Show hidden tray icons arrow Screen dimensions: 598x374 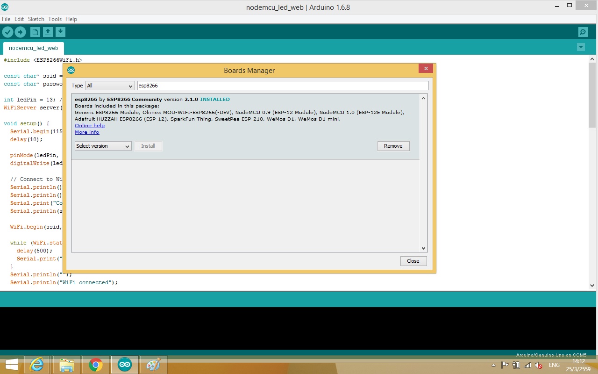pyautogui.click(x=494, y=365)
